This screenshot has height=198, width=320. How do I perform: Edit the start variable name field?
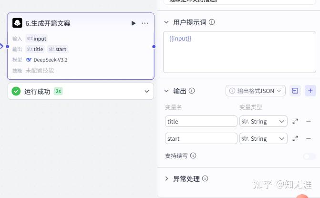click(x=201, y=138)
